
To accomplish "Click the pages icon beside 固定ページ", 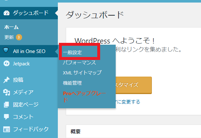I will pyautogui.click(x=7, y=104).
